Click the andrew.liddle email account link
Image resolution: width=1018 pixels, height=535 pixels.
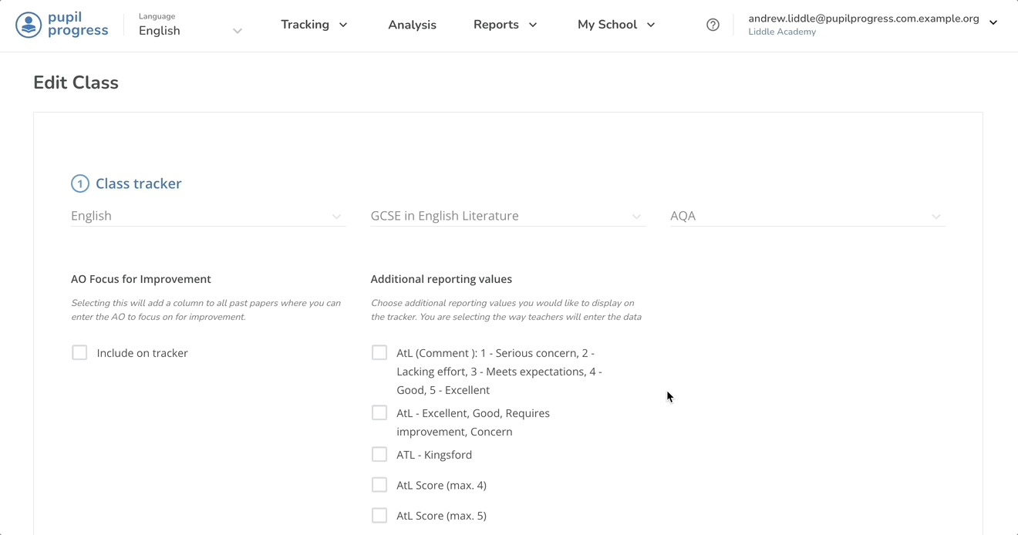coord(863,19)
